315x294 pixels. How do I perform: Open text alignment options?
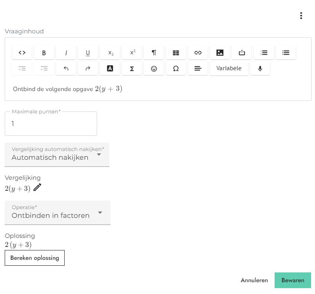(198, 69)
